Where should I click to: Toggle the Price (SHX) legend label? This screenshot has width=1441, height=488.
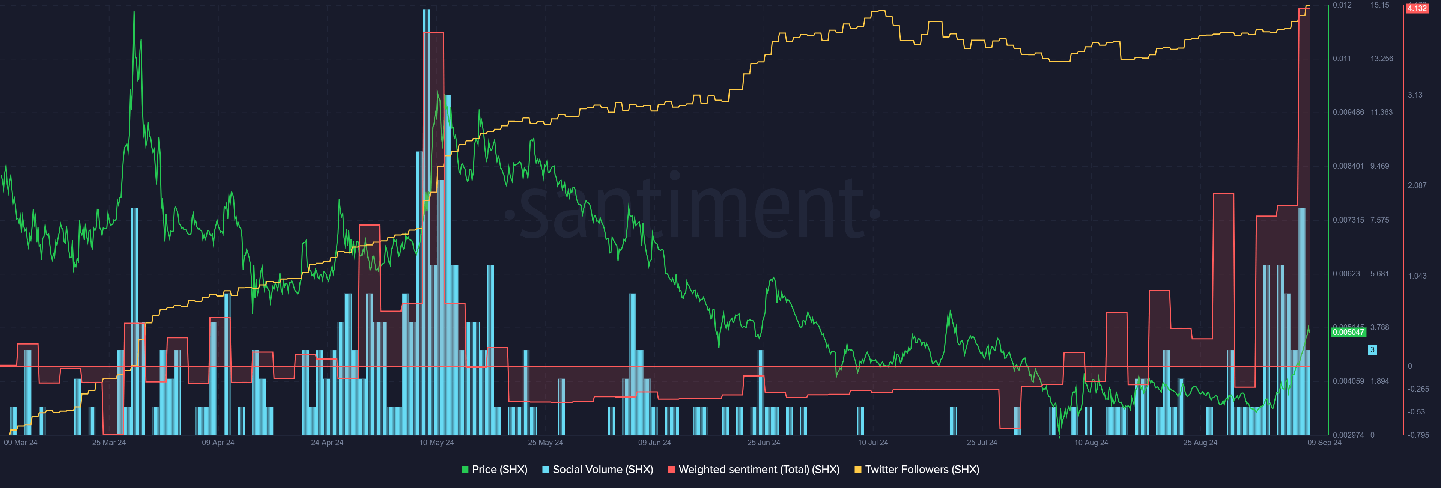click(499, 470)
